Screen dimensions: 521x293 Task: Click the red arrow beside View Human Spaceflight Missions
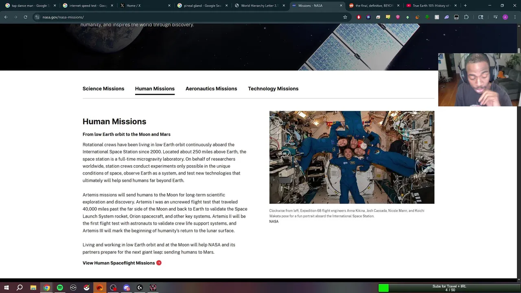[x=159, y=263]
